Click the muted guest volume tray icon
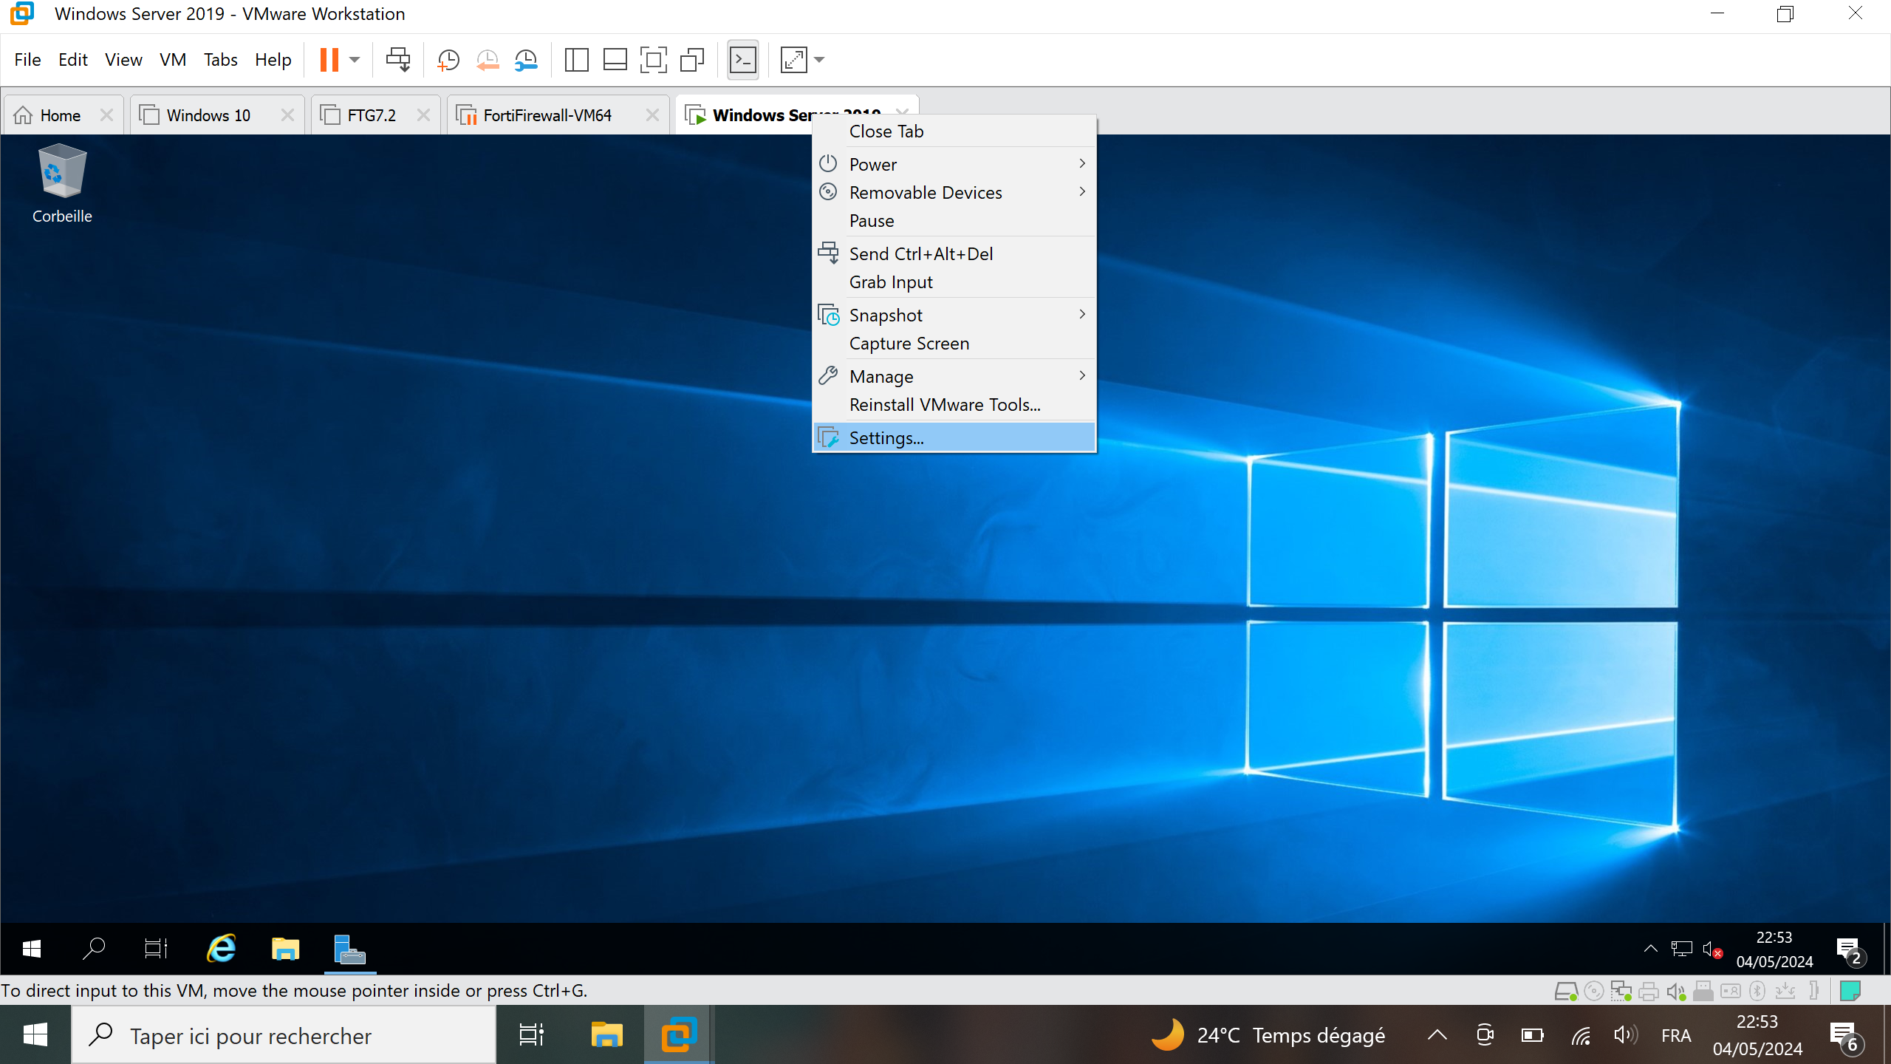Viewport: 1891px width, 1064px height. point(1712,949)
